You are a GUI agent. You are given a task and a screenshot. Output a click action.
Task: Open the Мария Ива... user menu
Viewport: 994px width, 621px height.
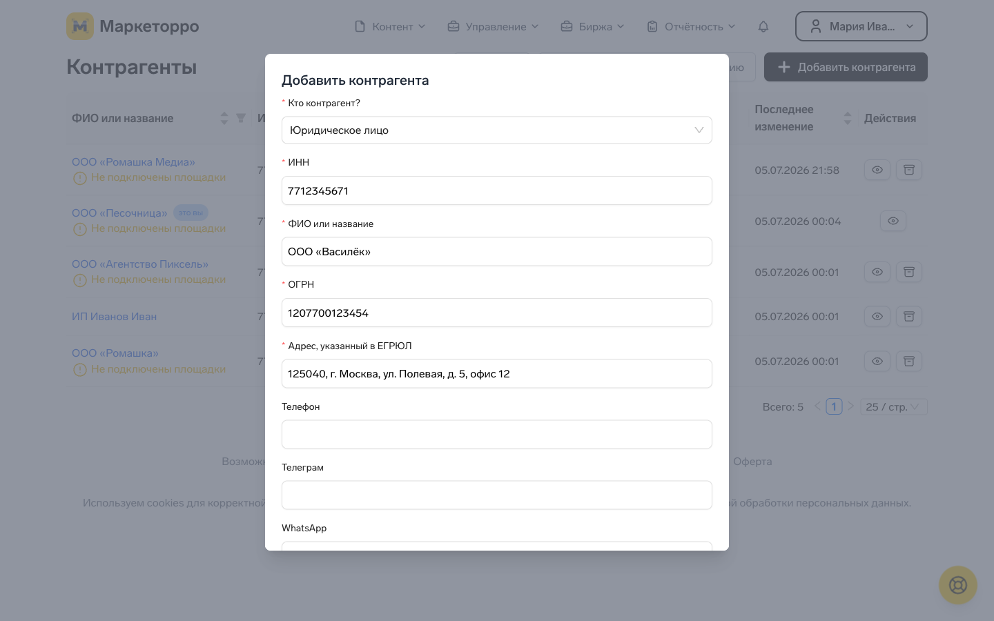pyautogui.click(x=861, y=26)
